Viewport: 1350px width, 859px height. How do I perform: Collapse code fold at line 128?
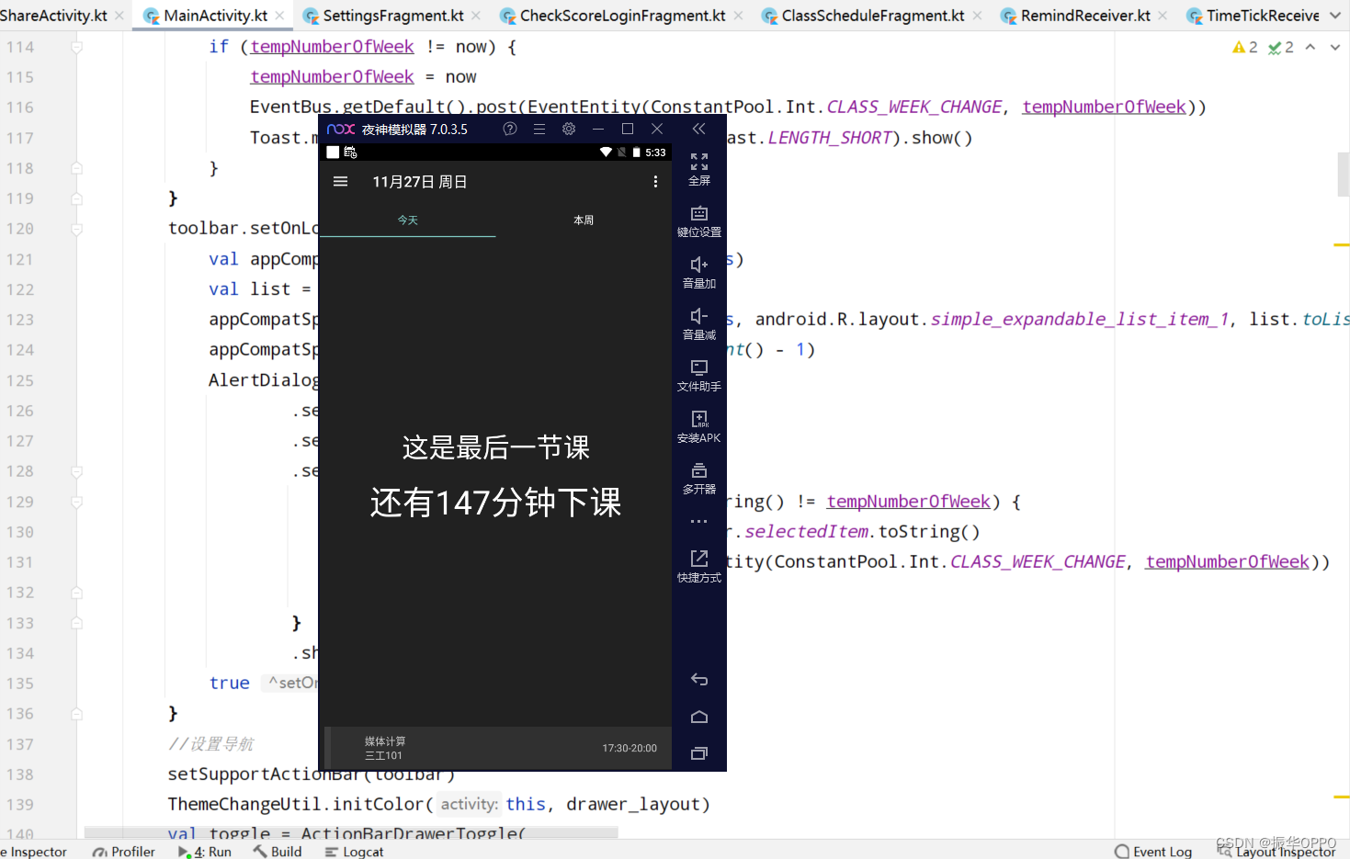pos(77,471)
